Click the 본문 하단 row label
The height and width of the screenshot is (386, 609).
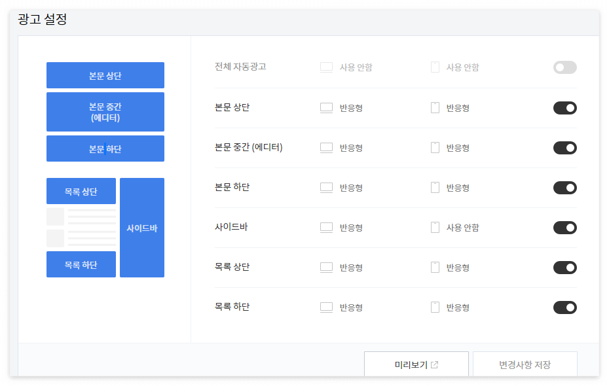[232, 187]
